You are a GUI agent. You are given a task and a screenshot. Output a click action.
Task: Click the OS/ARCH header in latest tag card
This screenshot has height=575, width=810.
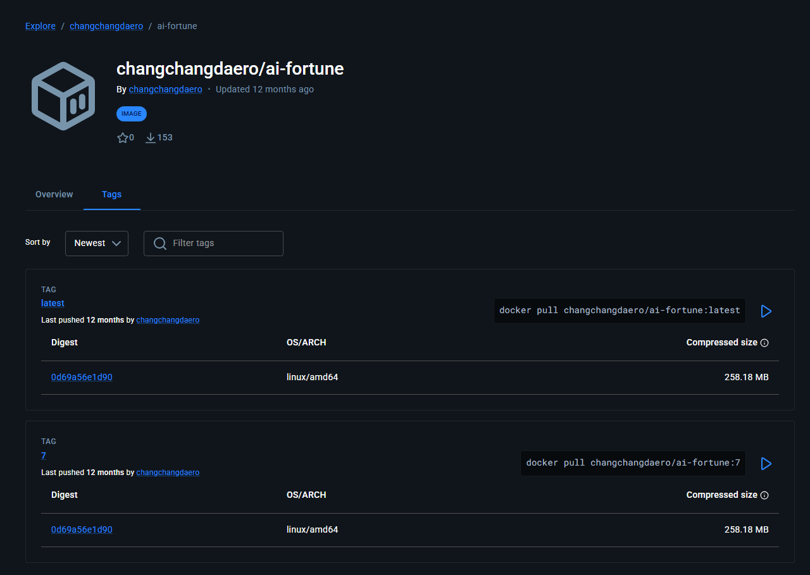point(306,342)
